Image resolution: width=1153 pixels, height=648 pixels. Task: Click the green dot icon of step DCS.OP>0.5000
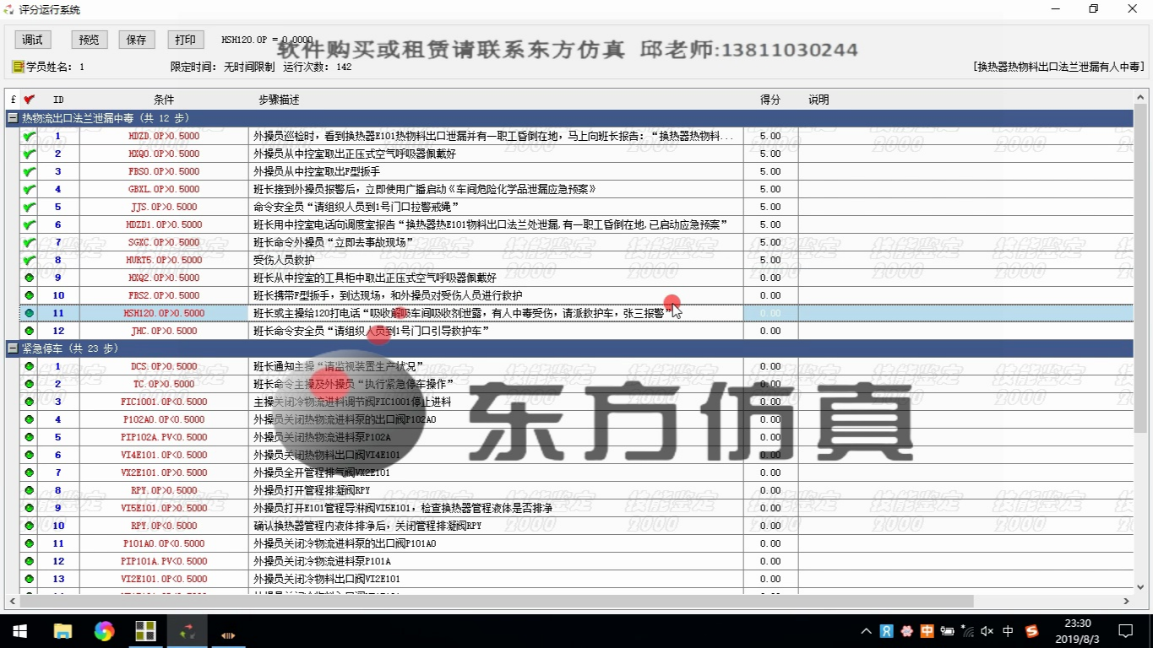[x=30, y=366]
